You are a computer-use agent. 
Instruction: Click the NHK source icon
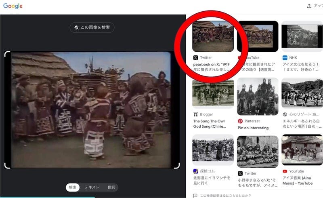click(285, 58)
